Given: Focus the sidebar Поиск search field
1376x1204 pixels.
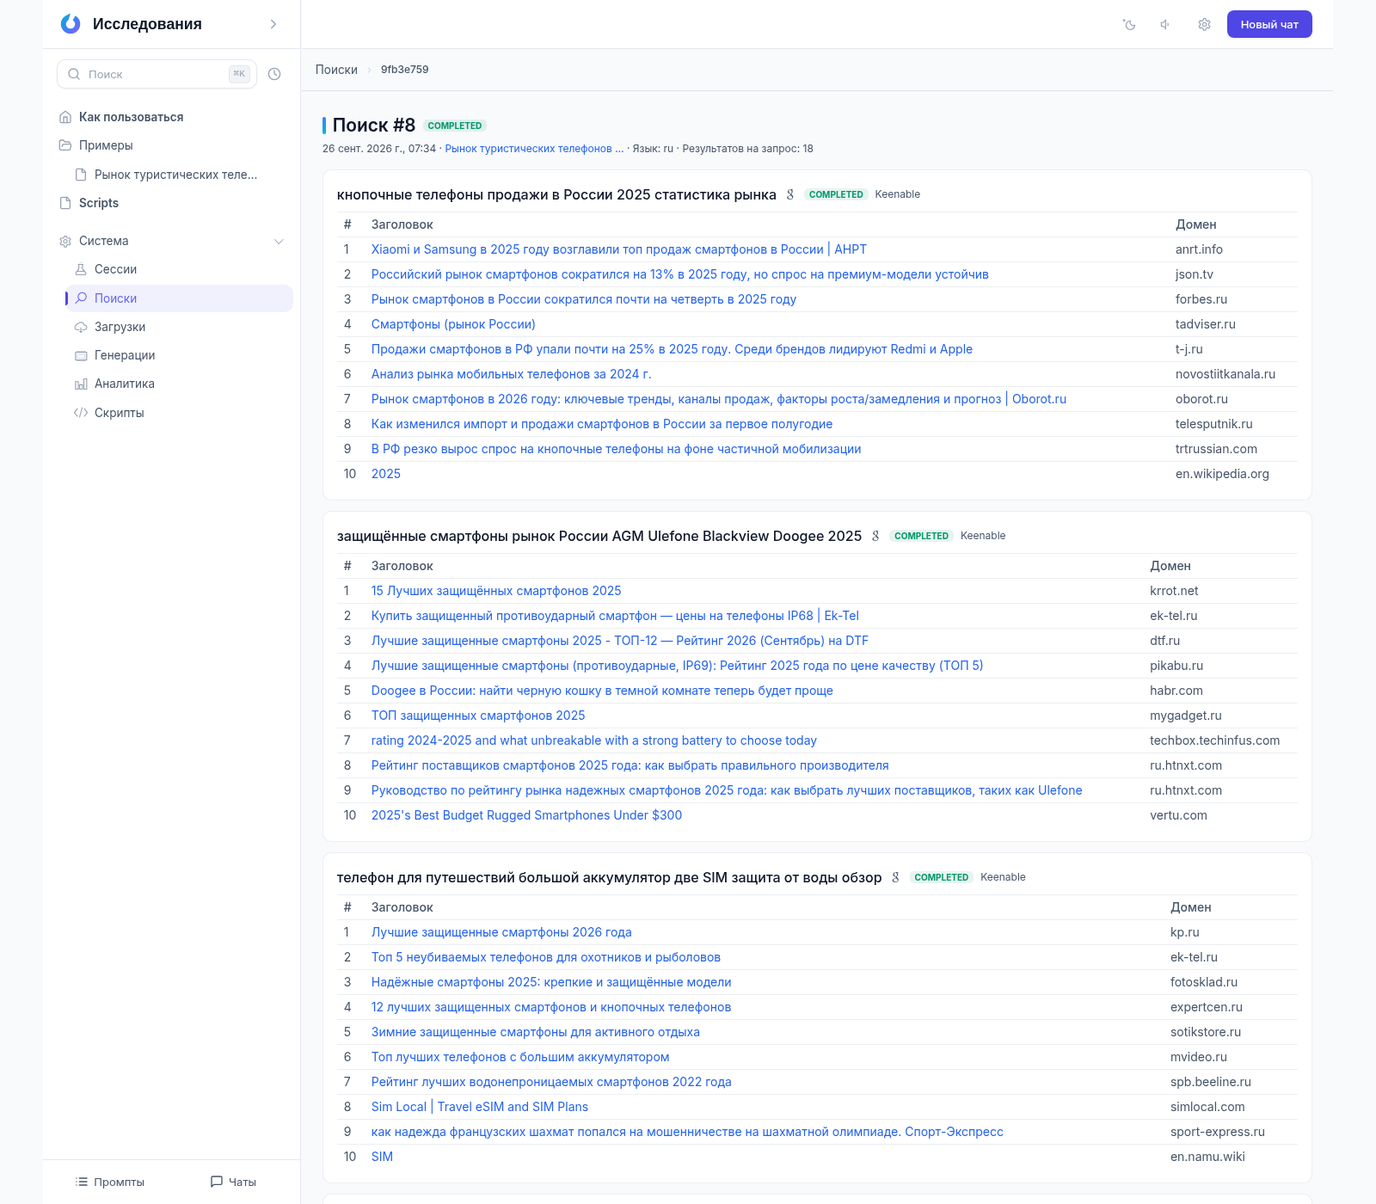Looking at the screenshot, I should click(157, 74).
